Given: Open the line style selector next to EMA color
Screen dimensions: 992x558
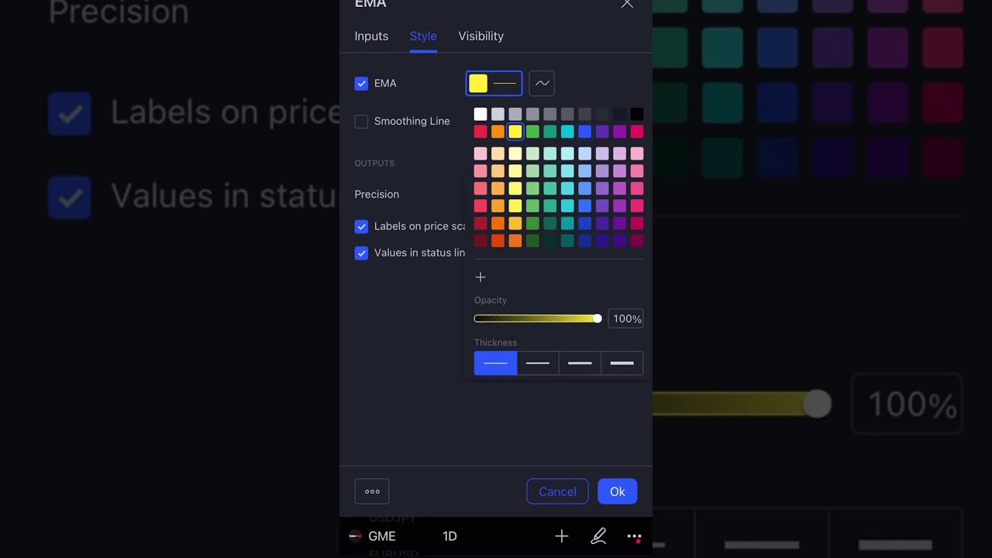Looking at the screenshot, I should (542, 84).
